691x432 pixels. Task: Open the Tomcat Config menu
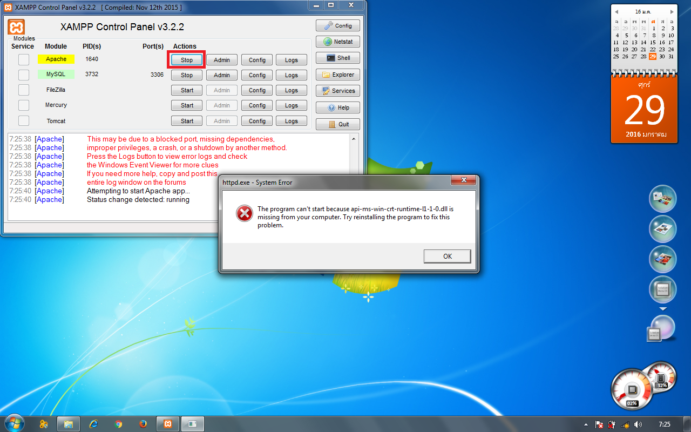(x=257, y=121)
